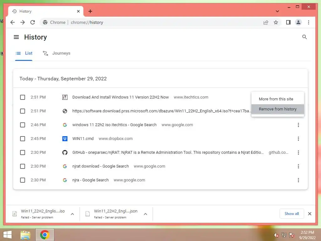The width and height of the screenshot is (321, 241).
Task: Search history with the magnifier icon
Action: pyautogui.click(x=304, y=37)
